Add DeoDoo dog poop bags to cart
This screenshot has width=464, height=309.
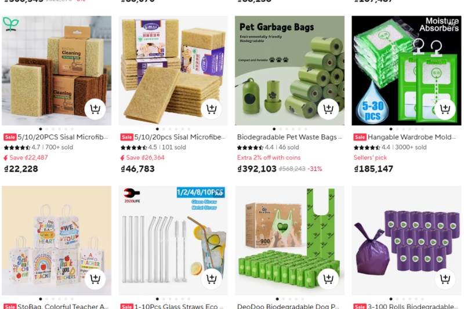[328, 279]
